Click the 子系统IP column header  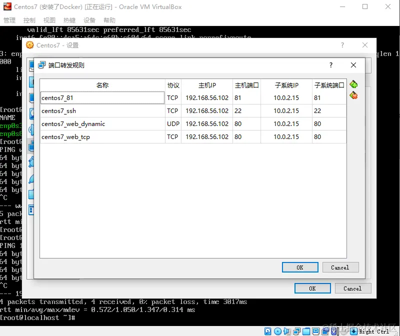click(286, 85)
